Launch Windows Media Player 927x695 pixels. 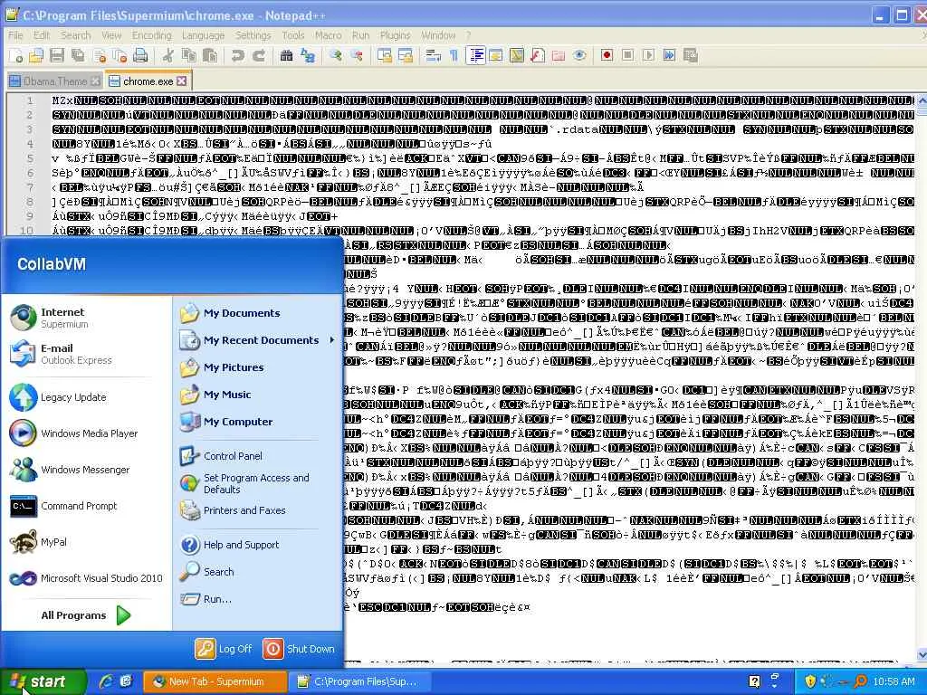coord(86,433)
